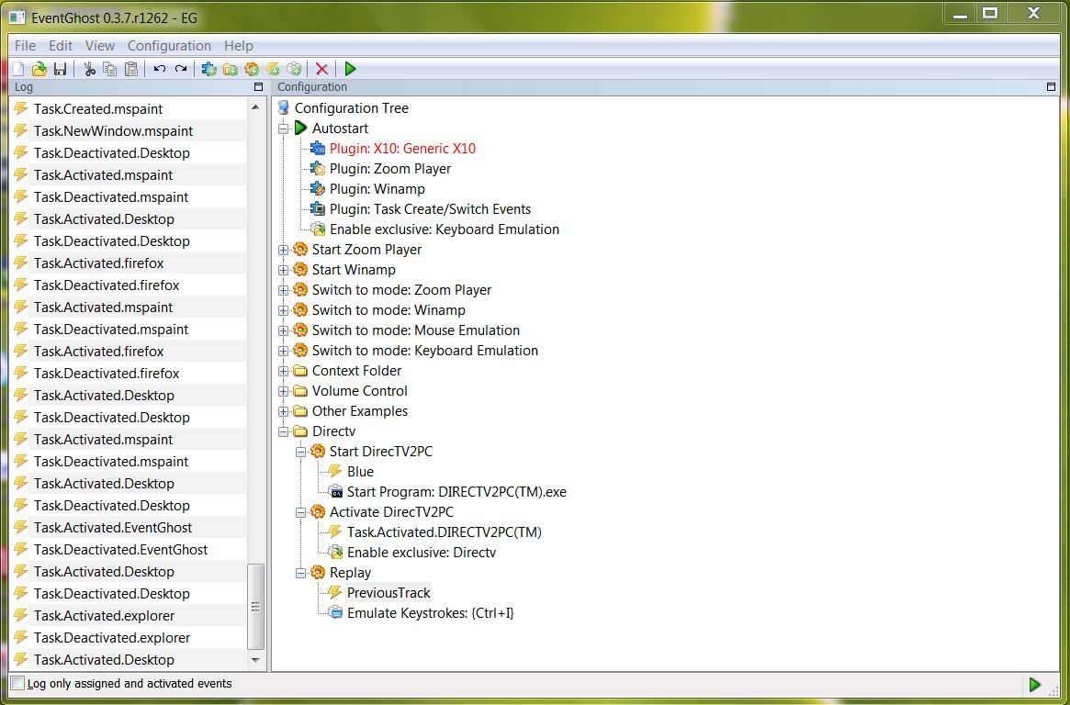Screen dimensions: 1070x705
Task: Click the Add Plugin toolbar icon
Action: [209, 69]
